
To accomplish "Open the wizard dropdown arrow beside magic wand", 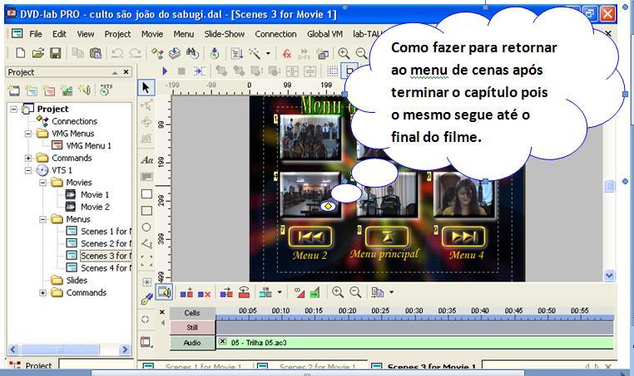I will (x=268, y=53).
